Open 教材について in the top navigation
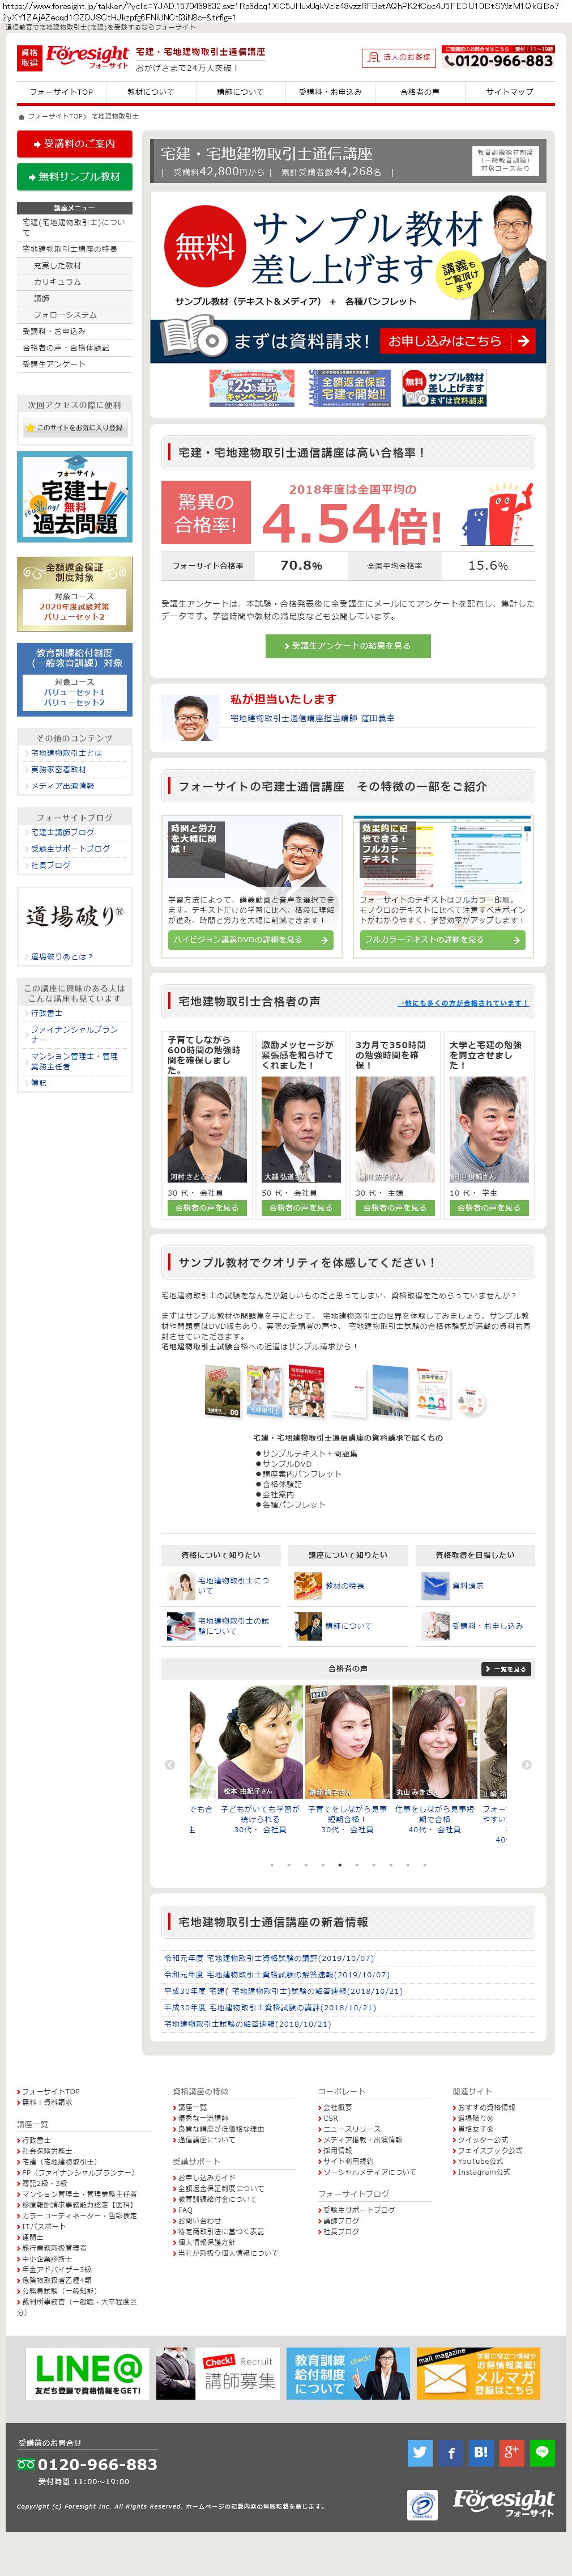This screenshot has height=2576, width=572. [151, 92]
